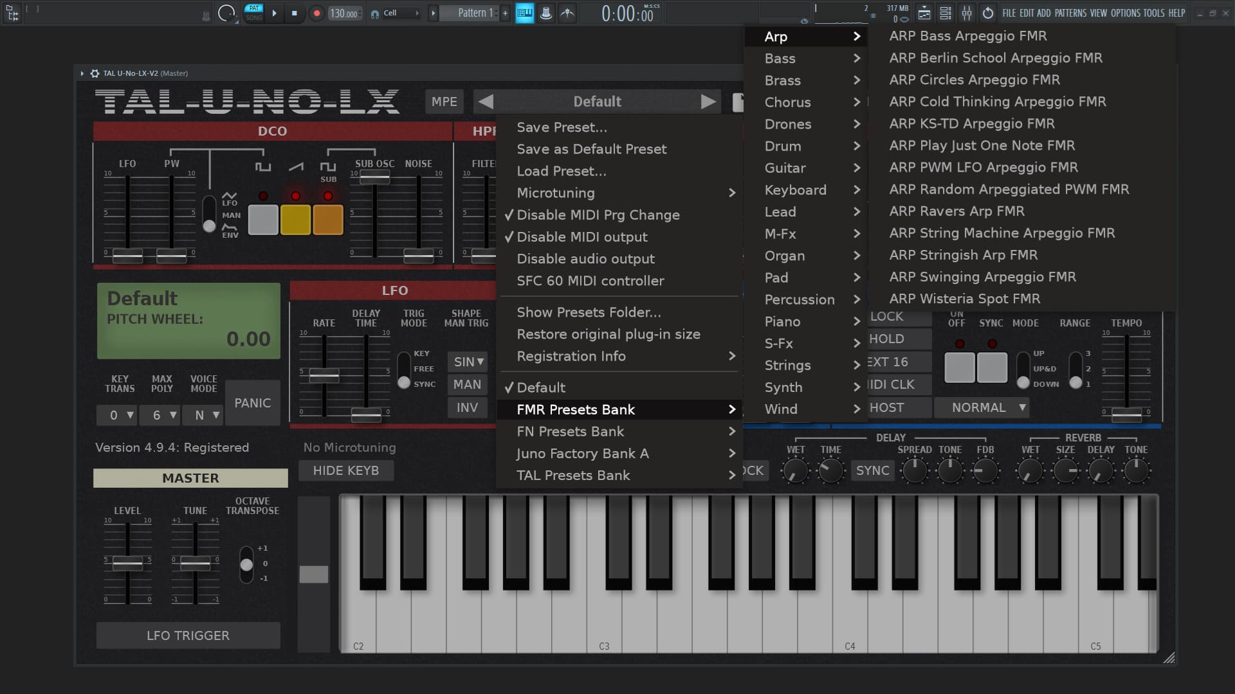The height and width of the screenshot is (694, 1235).
Task: Open the arpeggiator NORMAL dropdown
Action: tap(982, 407)
